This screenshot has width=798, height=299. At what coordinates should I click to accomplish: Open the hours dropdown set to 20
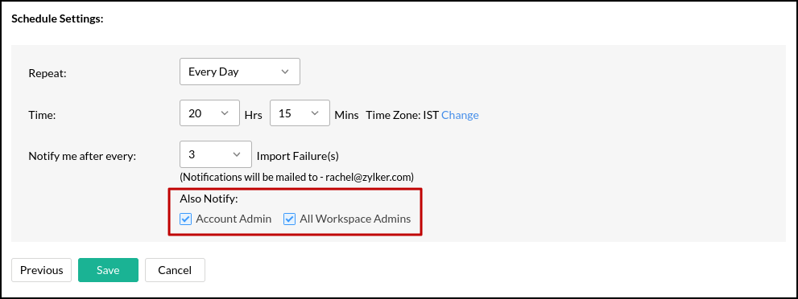click(209, 113)
